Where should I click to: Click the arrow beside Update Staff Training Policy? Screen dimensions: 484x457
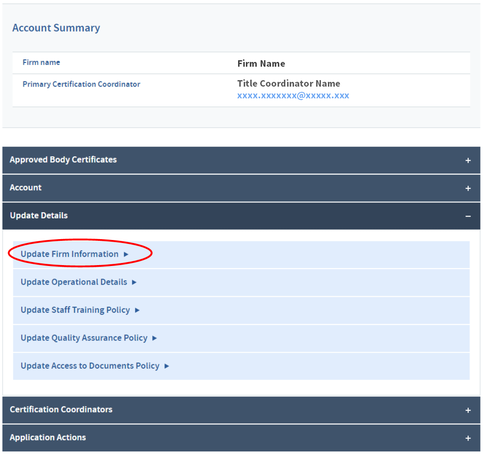pos(137,310)
